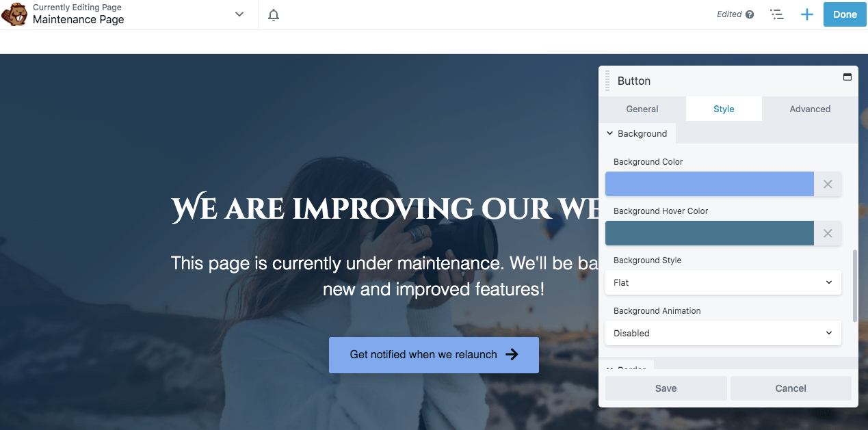Clear the Background Color value
The width and height of the screenshot is (868, 430).
pyautogui.click(x=828, y=184)
